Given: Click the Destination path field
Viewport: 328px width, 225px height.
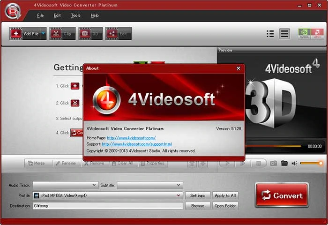Looking at the screenshot, I should point(108,206).
